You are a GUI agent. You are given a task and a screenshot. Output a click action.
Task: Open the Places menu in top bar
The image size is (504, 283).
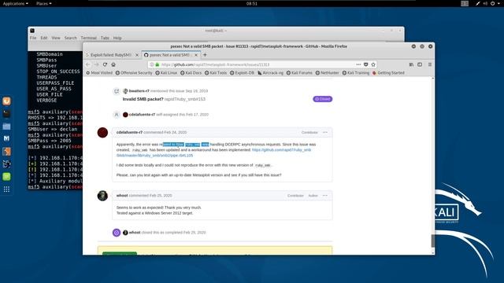point(44,3)
